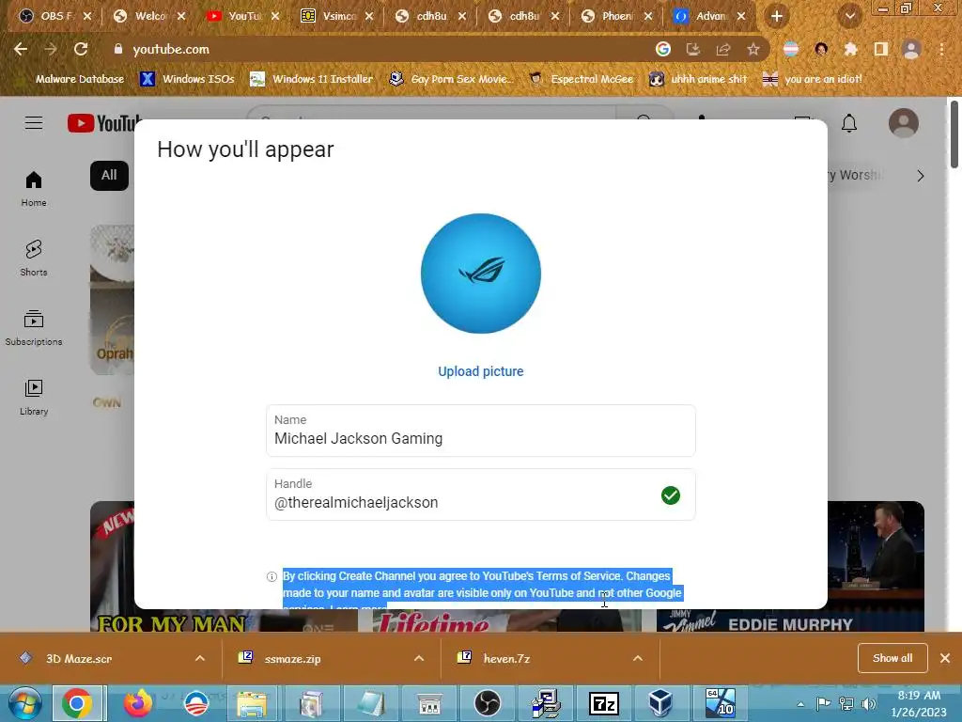Expand options for 3D Maze.scr download

tap(200, 658)
